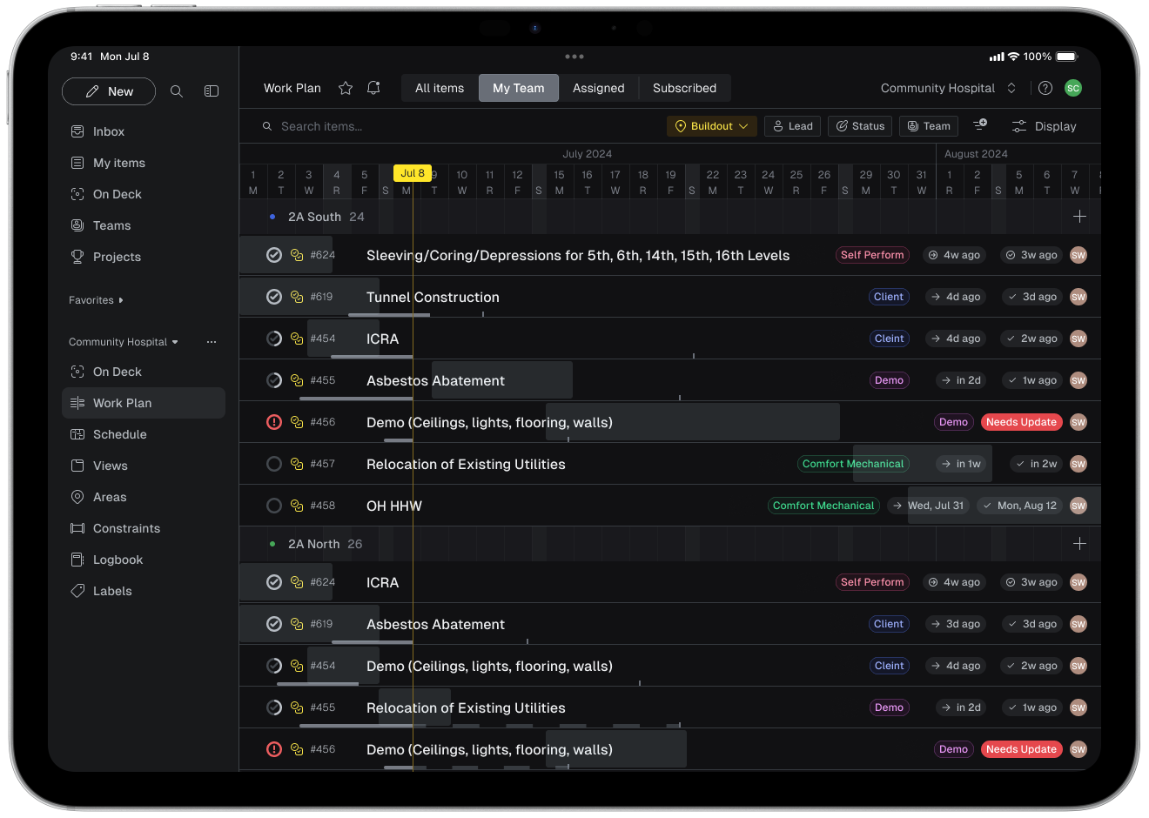1149x818 pixels.
Task: Star the Work Plan as favorite
Action: [346, 88]
